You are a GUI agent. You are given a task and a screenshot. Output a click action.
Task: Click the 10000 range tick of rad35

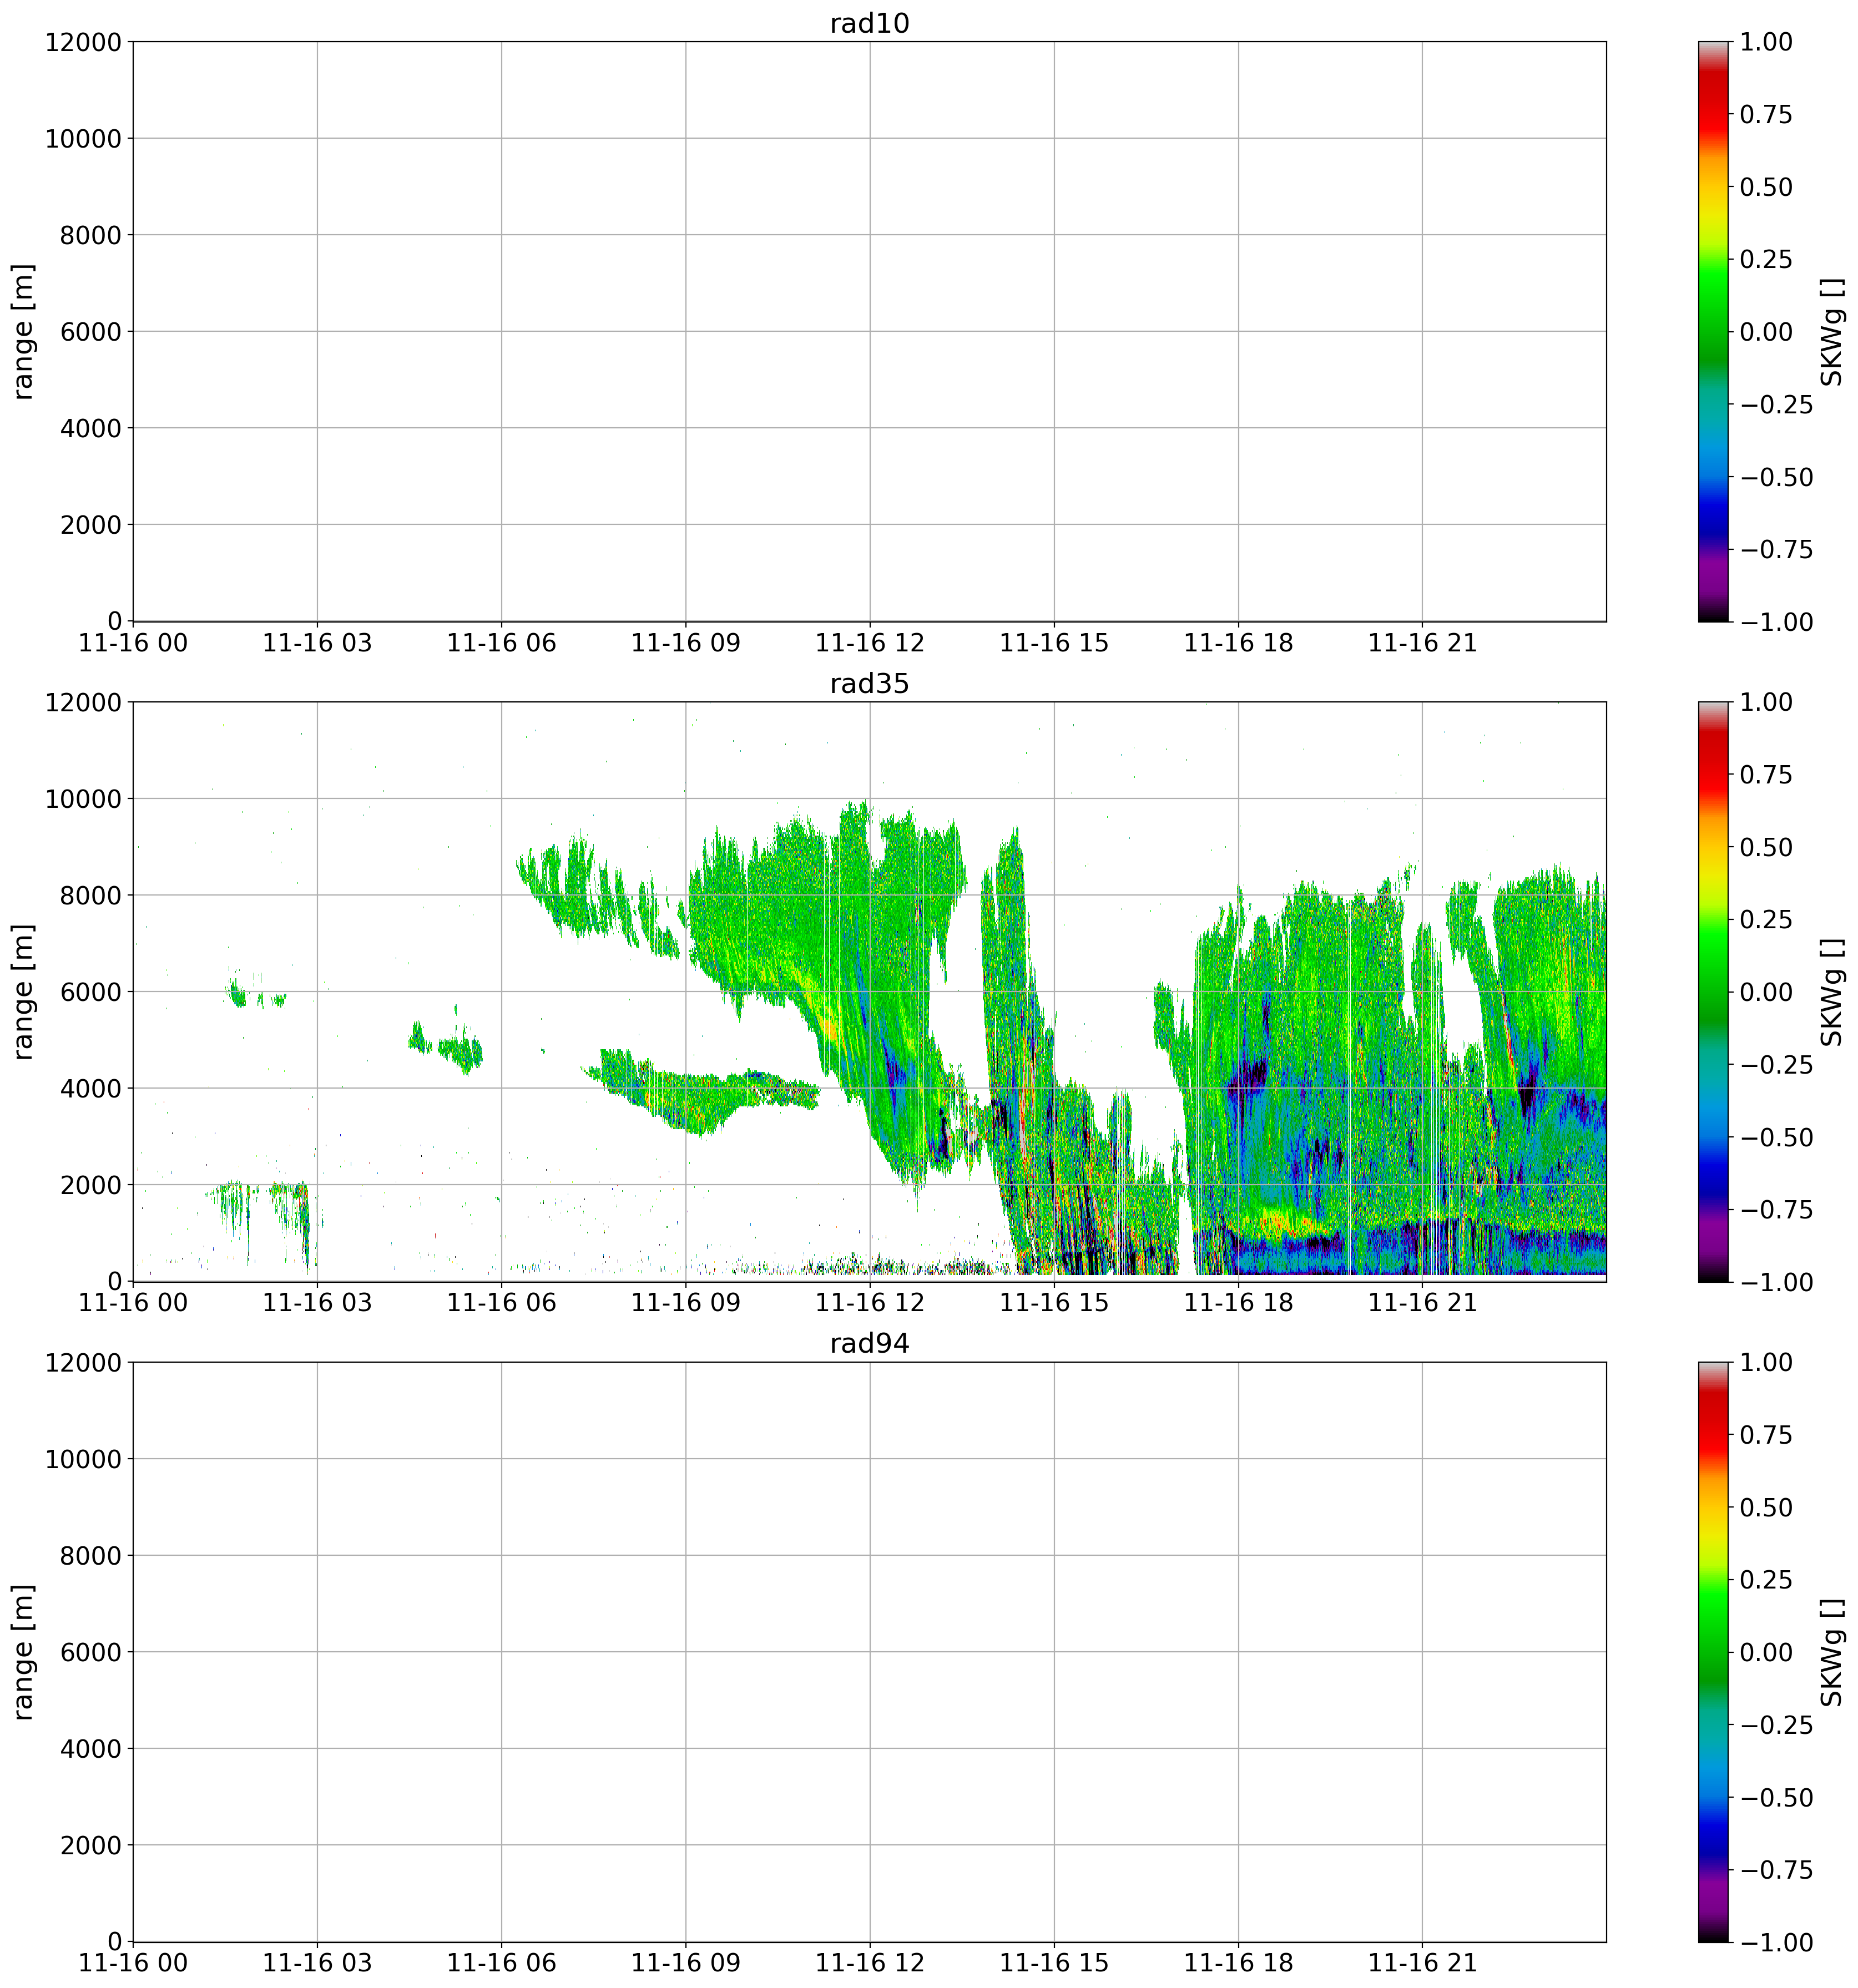83,799
